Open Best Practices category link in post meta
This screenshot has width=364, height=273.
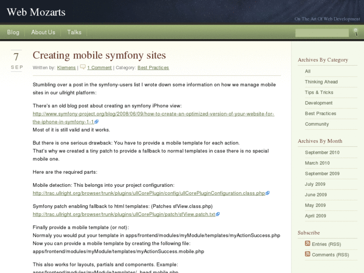click(x=153, y=68)
